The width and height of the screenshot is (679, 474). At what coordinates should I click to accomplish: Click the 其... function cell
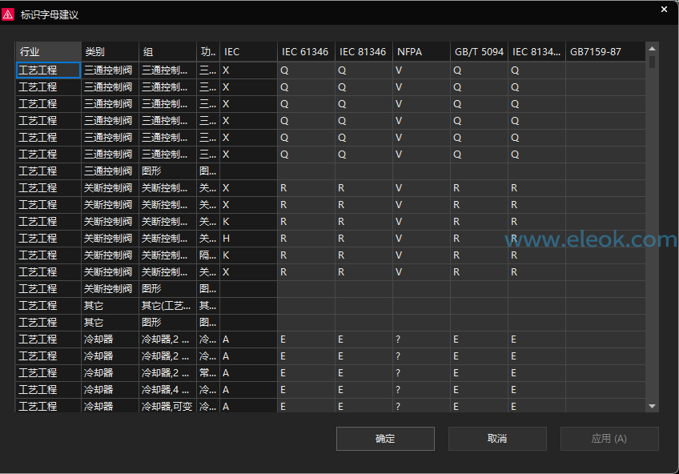pyautogui.click(x=208, y=306)
